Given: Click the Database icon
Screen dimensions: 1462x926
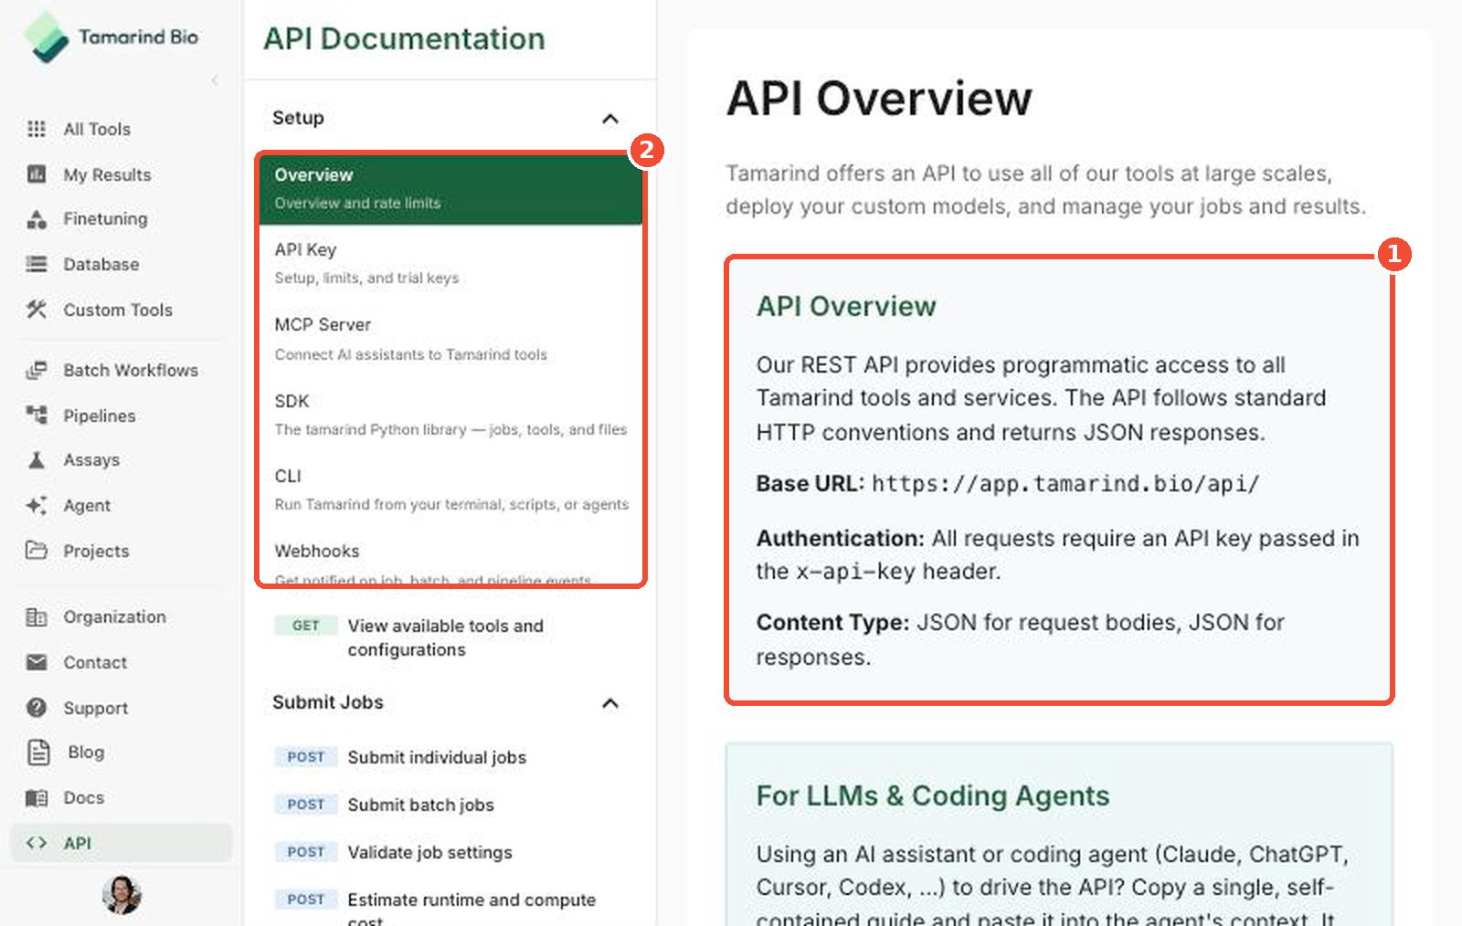Looking at the screenshot, I should coord(37,264).
